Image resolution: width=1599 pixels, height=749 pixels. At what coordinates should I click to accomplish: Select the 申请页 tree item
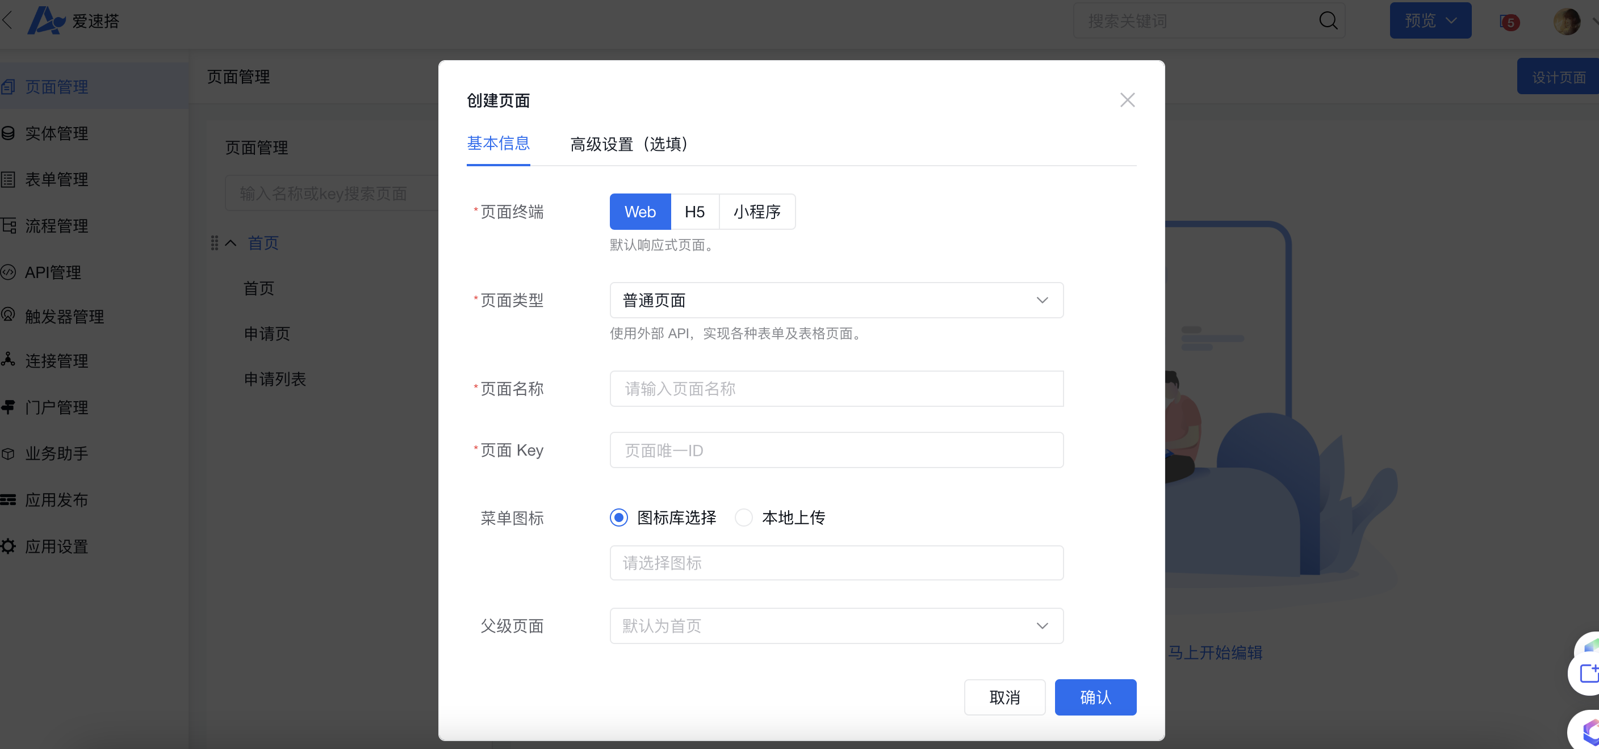pyautogui.click(x=267, y=333)
